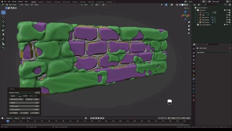Screen dimensions: 232x131
Task: Open the File menu
Action: tap(5, 1)
